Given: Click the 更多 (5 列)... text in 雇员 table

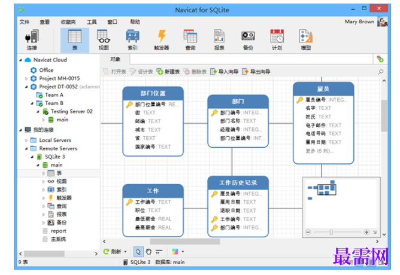Looking at the screenshot, I should (x=320, y=151).
